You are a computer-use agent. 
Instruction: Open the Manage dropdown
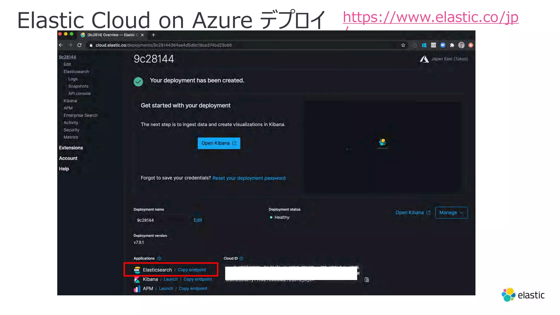point(451,213)
